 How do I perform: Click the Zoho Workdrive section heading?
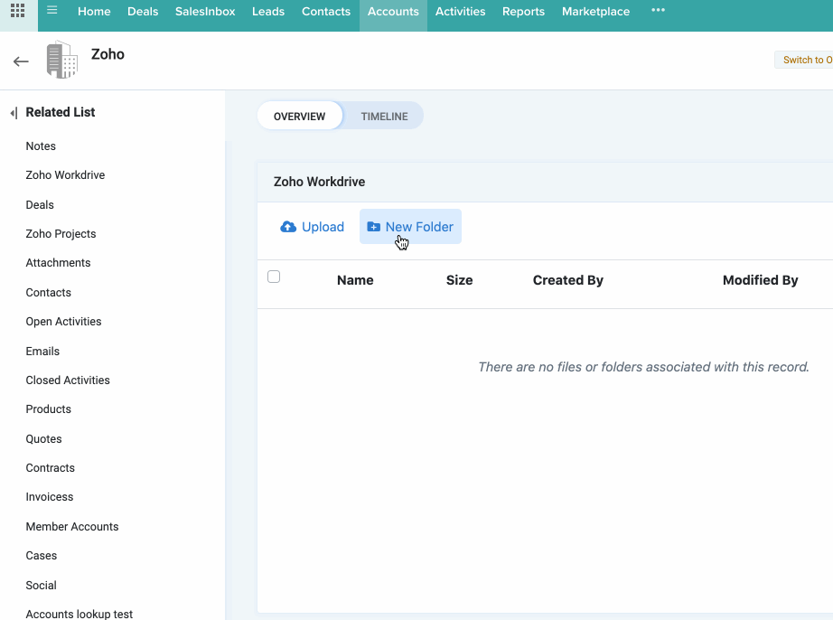coord(319,182)
